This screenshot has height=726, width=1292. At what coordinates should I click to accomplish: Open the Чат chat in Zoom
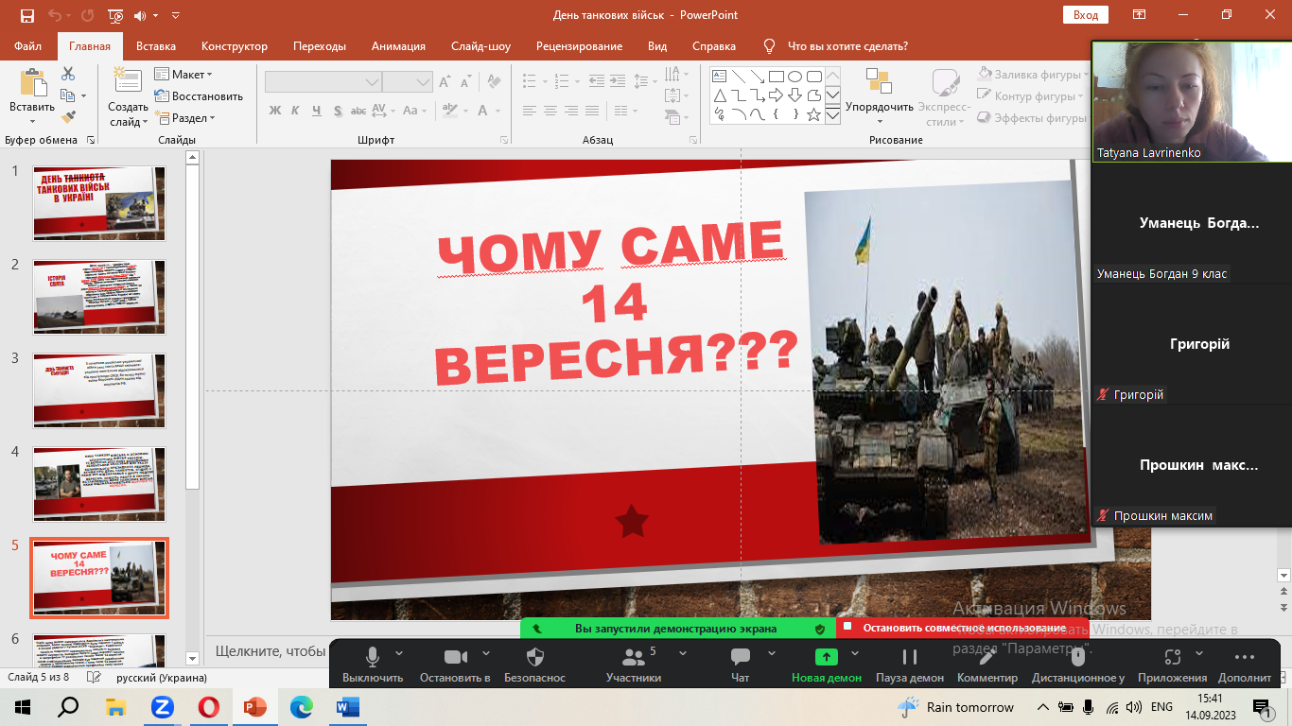point(741,665)
